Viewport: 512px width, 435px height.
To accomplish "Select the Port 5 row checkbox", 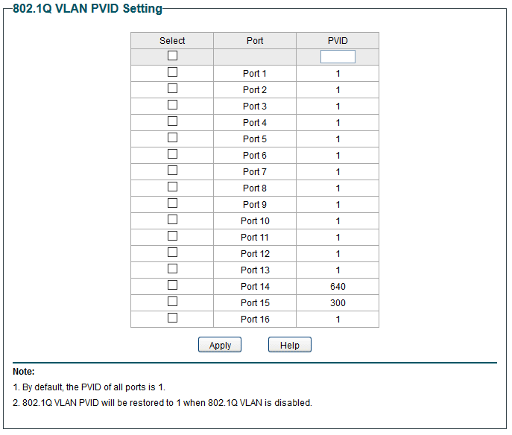I will coord(172,138).
